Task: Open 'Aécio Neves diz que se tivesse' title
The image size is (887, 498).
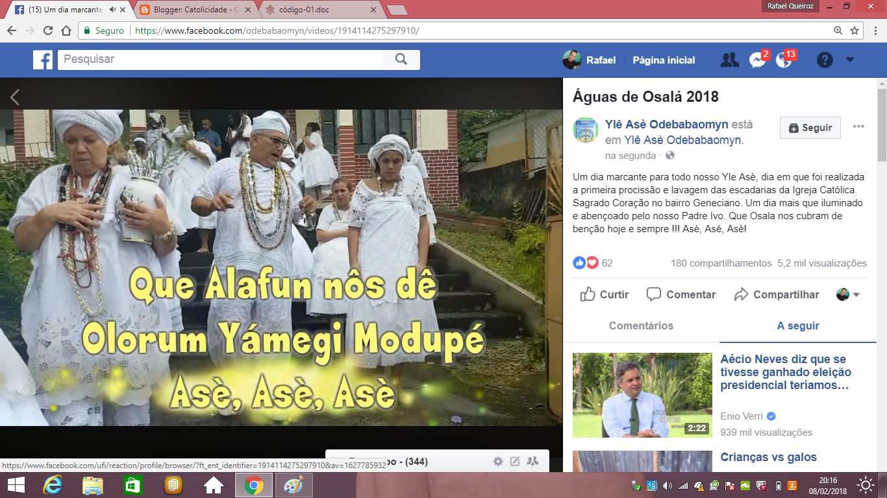Action: [786, 372]
